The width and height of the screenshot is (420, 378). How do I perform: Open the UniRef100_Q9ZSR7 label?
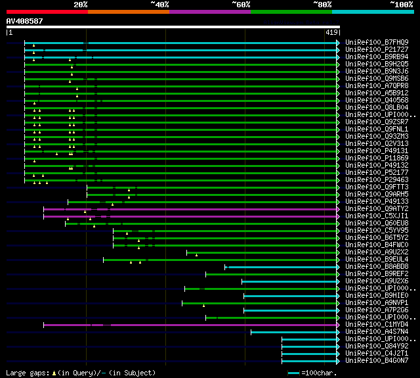pyautogui.click(x=377, y=122)
